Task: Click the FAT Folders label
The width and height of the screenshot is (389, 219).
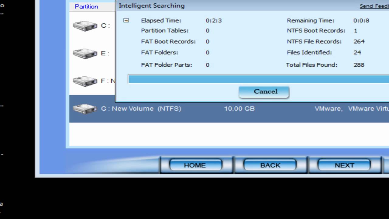Action: [x=160, y=53]
